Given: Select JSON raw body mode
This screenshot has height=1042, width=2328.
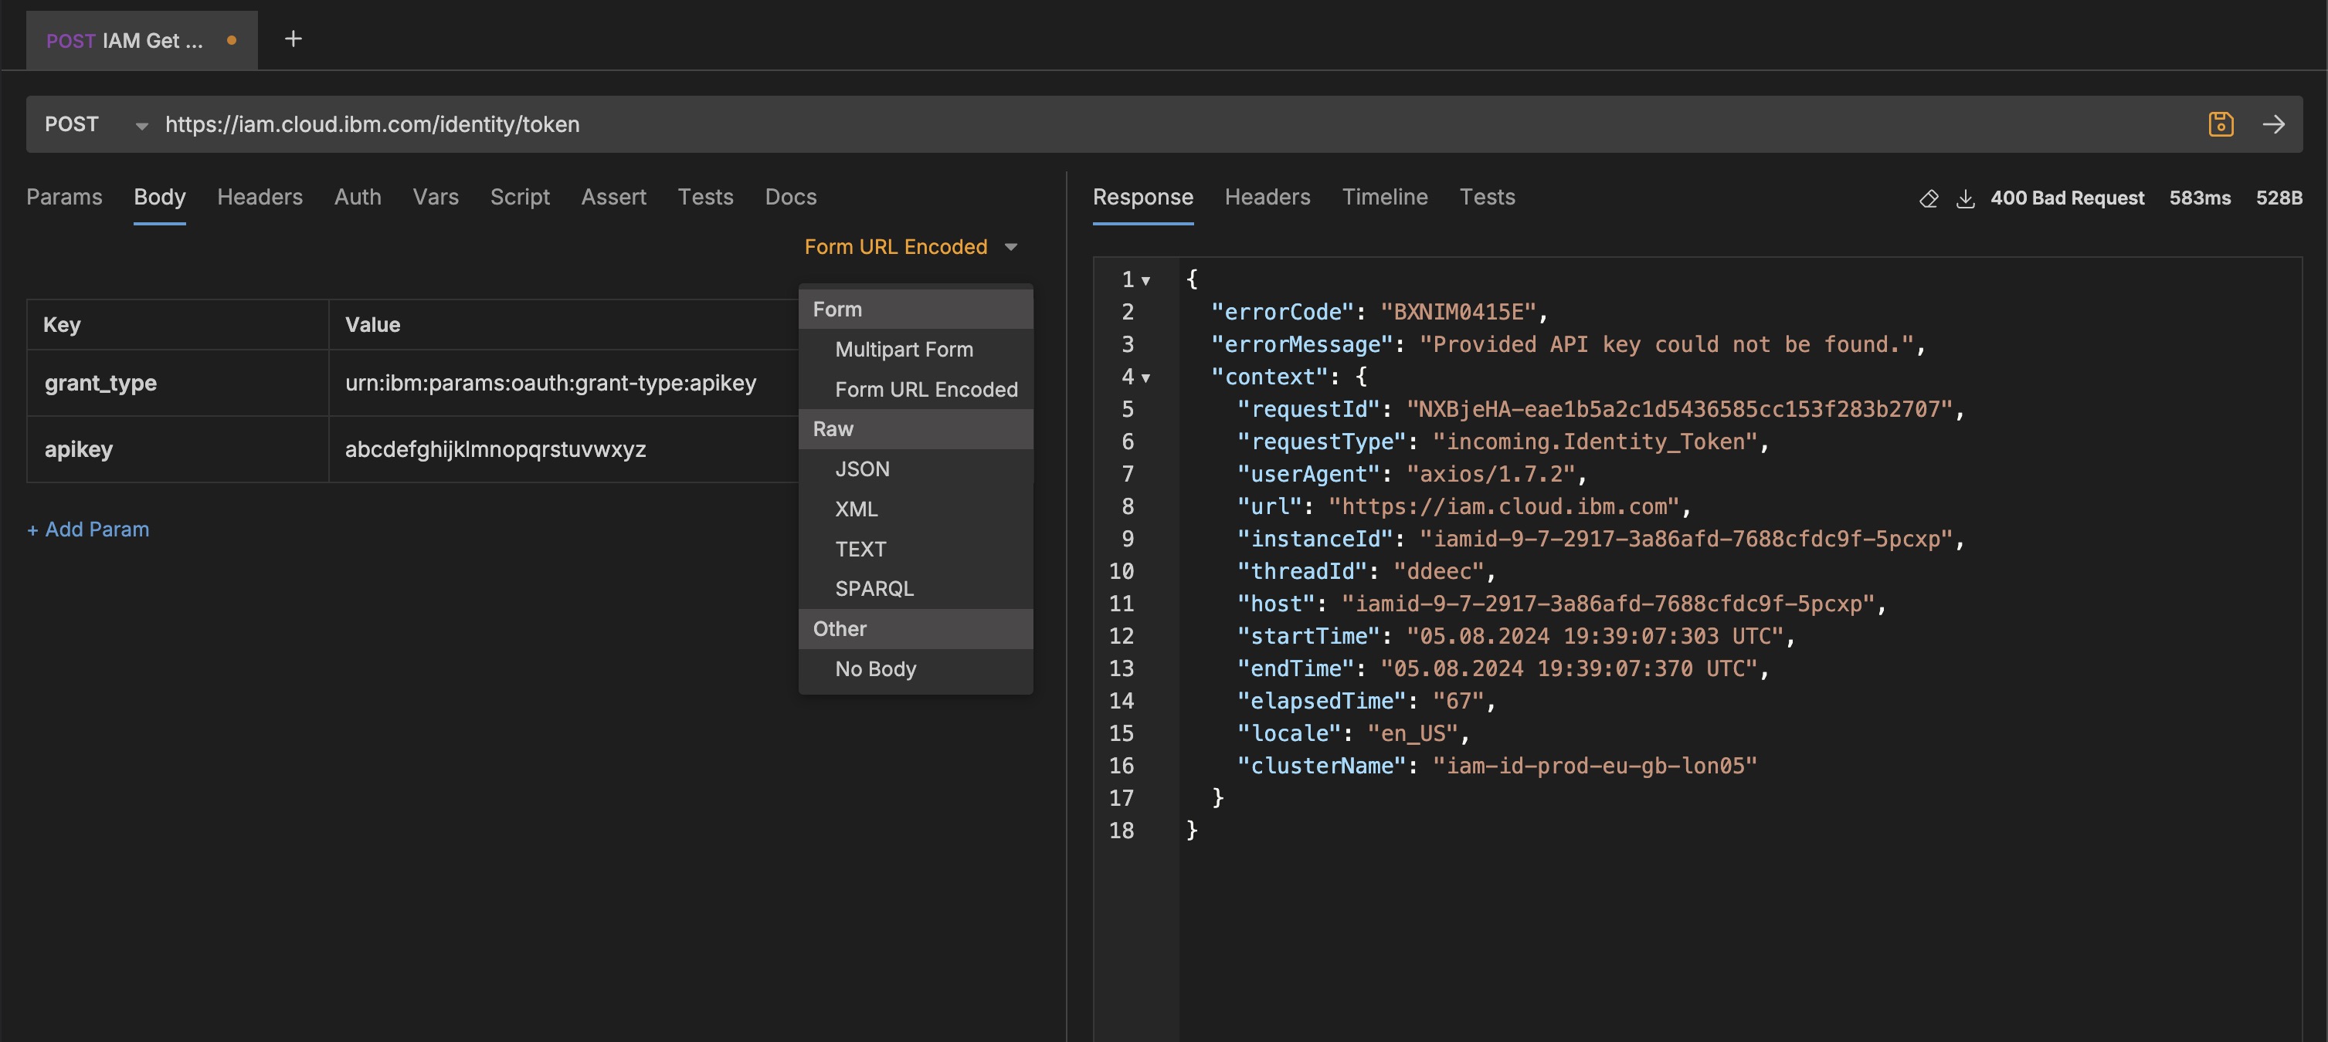Looking at the screenshot, I should tap(915, 469).
